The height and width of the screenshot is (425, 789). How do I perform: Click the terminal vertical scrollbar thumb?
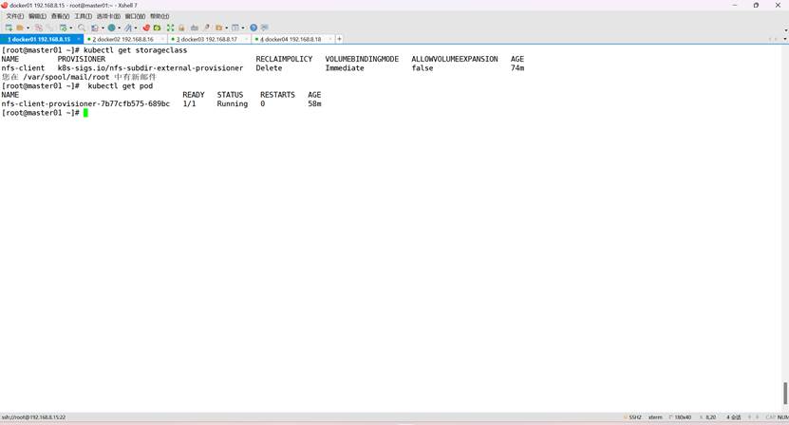[785, 394]
